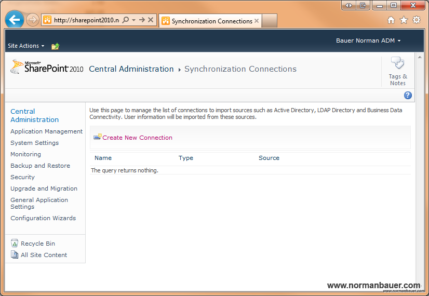This screenshot has width=429, height=296.
Task: Close the Synchronization Connections tab
Action: coord(257,21)
